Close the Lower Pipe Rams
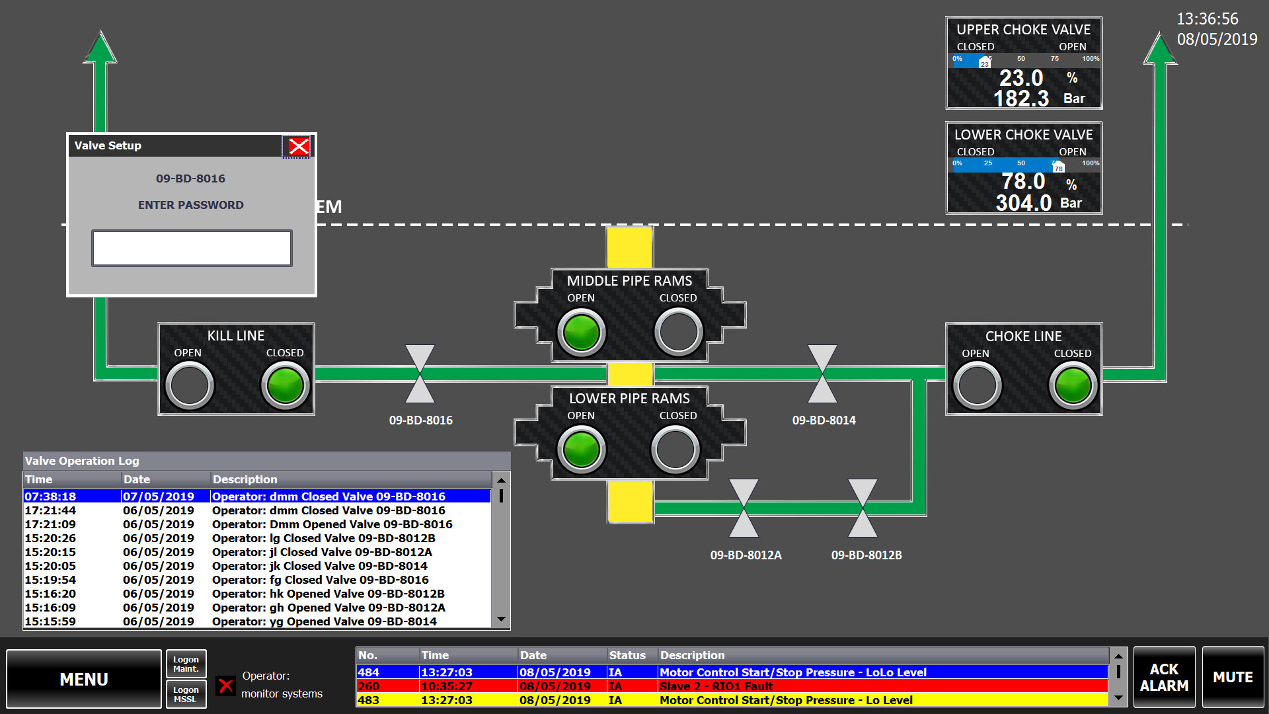This screenshot has height=714, width=1269. pos(675,450)
